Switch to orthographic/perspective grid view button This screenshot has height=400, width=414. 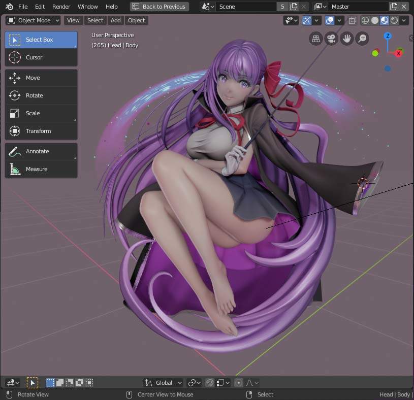click(x=316, y=39)
